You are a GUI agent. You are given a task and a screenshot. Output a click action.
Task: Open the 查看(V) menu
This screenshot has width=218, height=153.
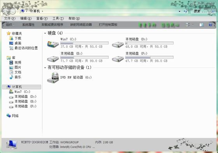click(x=42, y=19)
